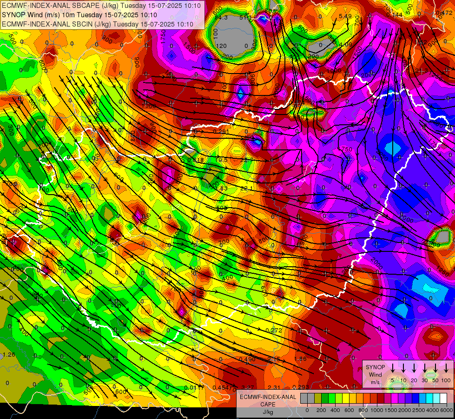The image size is (455, 419).
Task: Pick the bright green swatch in CAPE legend
Action: [332, 399]
